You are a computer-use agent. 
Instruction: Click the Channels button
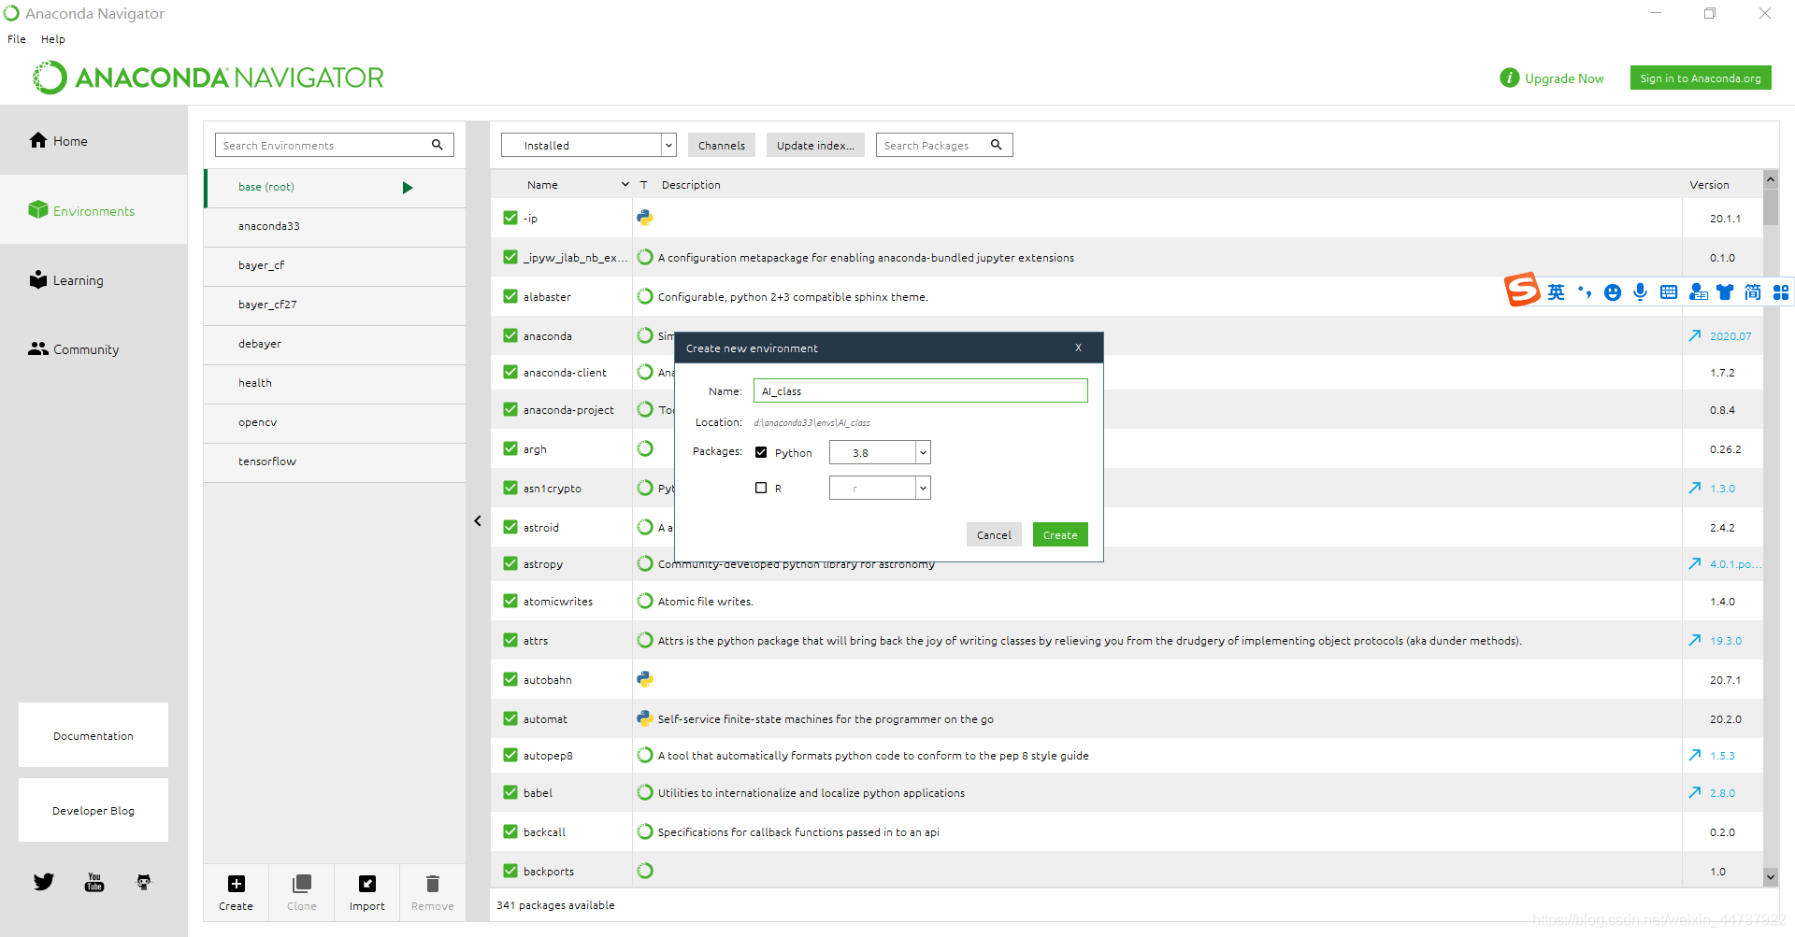(x=722, y=145)
